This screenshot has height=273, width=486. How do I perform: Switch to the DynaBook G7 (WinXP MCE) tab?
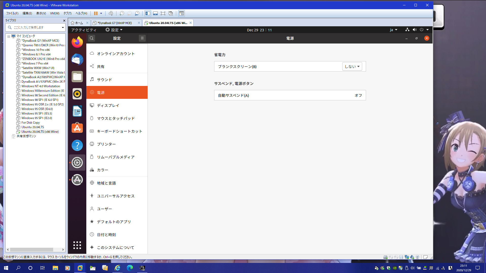click(115, 23)
